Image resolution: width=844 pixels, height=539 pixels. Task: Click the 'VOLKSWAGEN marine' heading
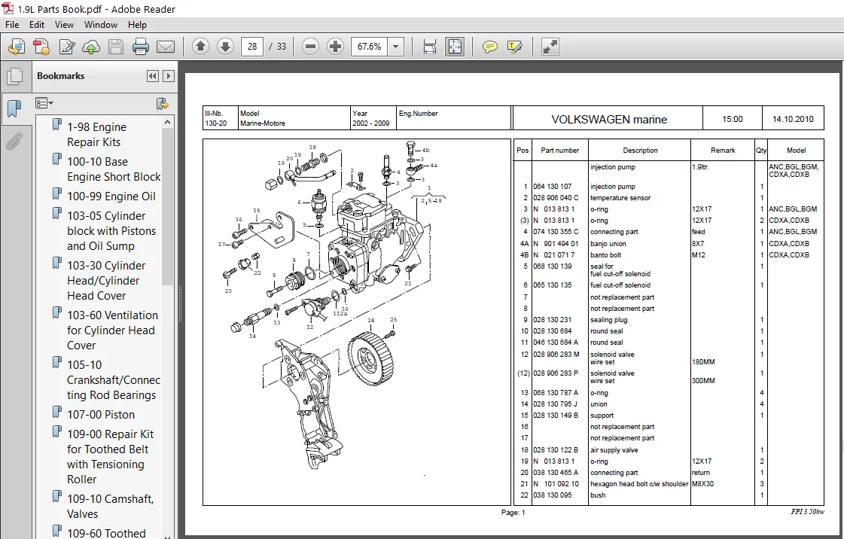[x=609, y=120]
